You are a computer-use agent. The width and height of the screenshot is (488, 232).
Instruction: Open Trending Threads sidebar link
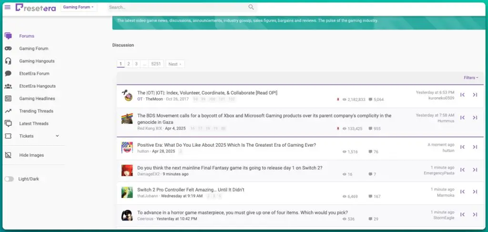36,111
